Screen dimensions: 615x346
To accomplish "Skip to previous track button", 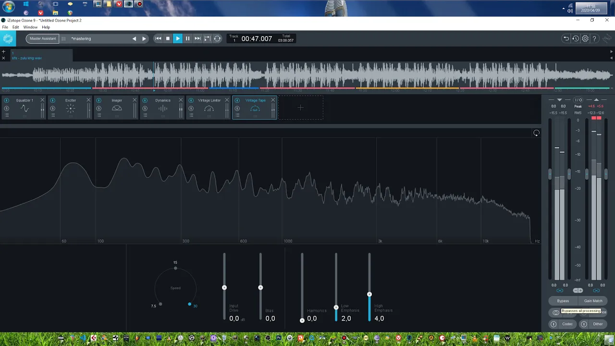I will click(x=158, y=38).
